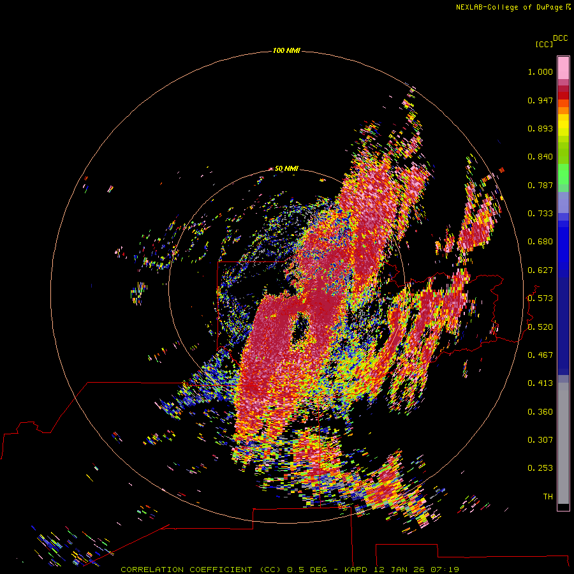
Task: Click the 0.5 DEG elevation text
Action: (x=307, y=570)
